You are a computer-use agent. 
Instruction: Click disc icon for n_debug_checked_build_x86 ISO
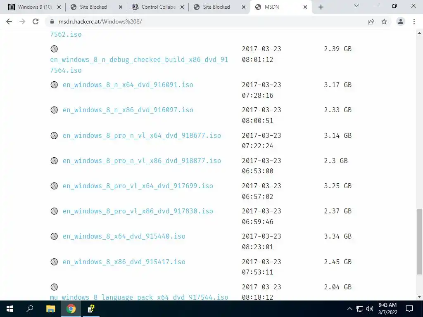pos(54,49)
